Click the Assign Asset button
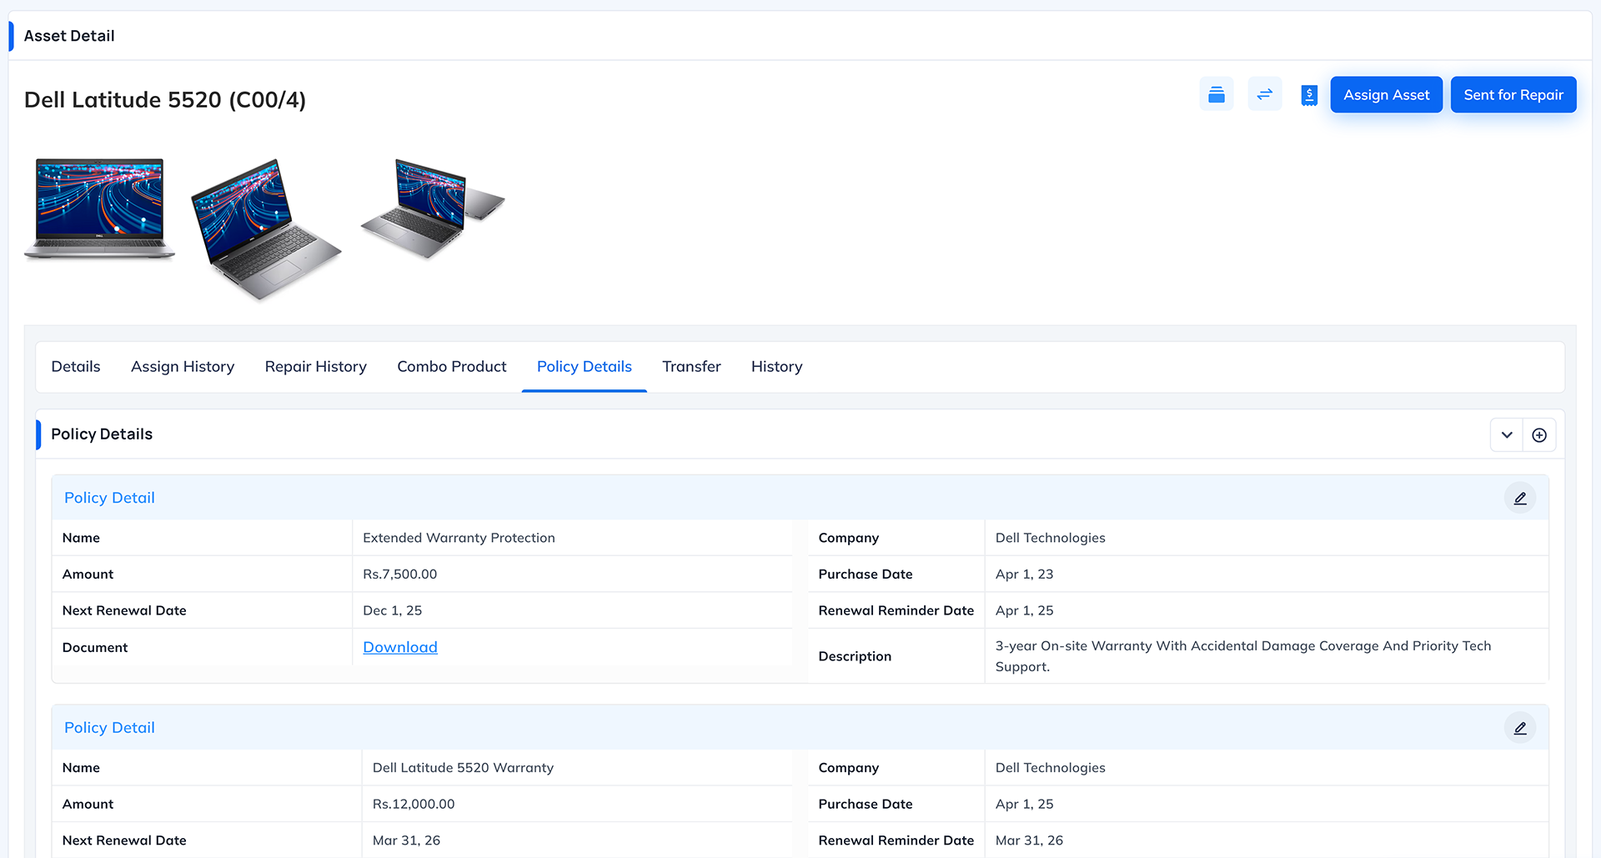1601x858 pixels. click(x=1386, y=95)
